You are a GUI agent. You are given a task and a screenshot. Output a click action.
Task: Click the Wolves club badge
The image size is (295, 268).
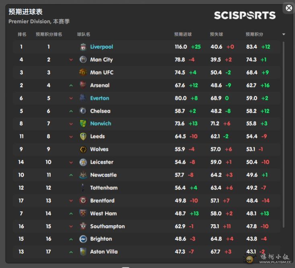point(83,149)
